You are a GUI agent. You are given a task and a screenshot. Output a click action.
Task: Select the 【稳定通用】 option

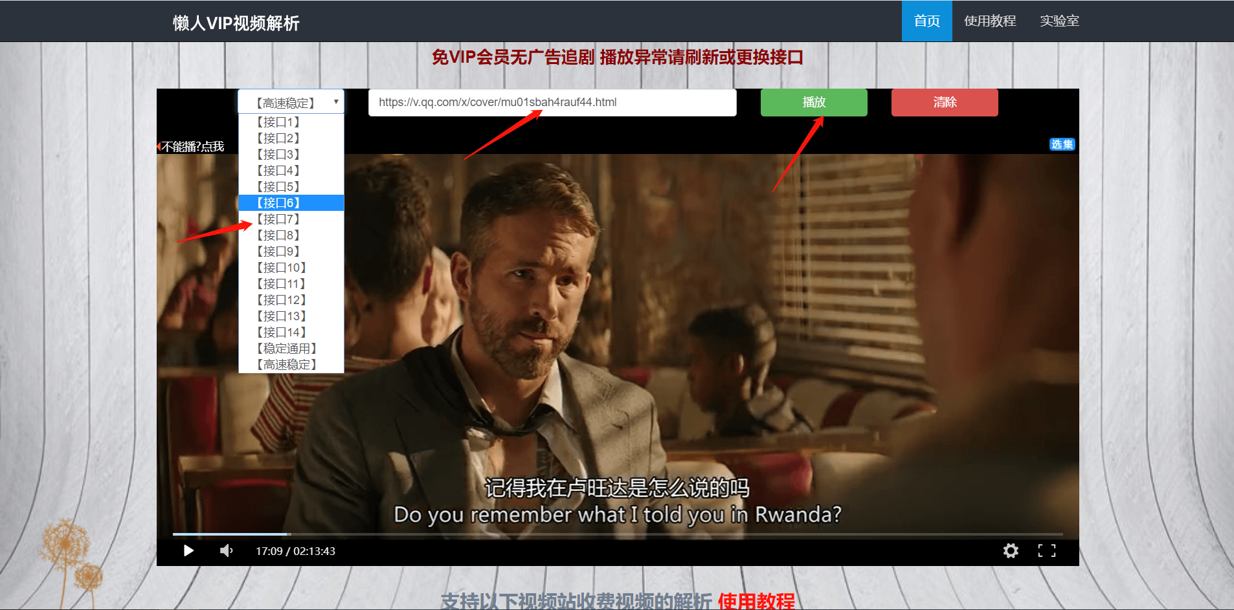287,349
